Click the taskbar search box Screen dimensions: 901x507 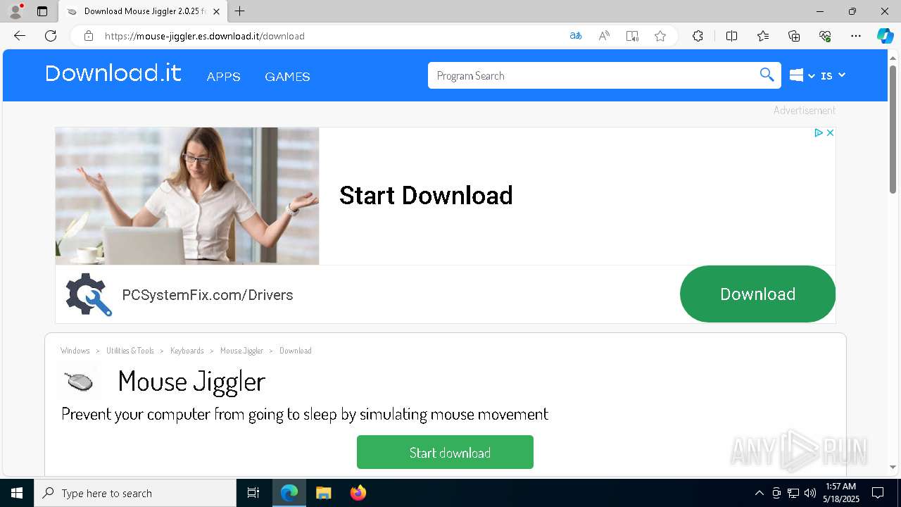[135, 493]
